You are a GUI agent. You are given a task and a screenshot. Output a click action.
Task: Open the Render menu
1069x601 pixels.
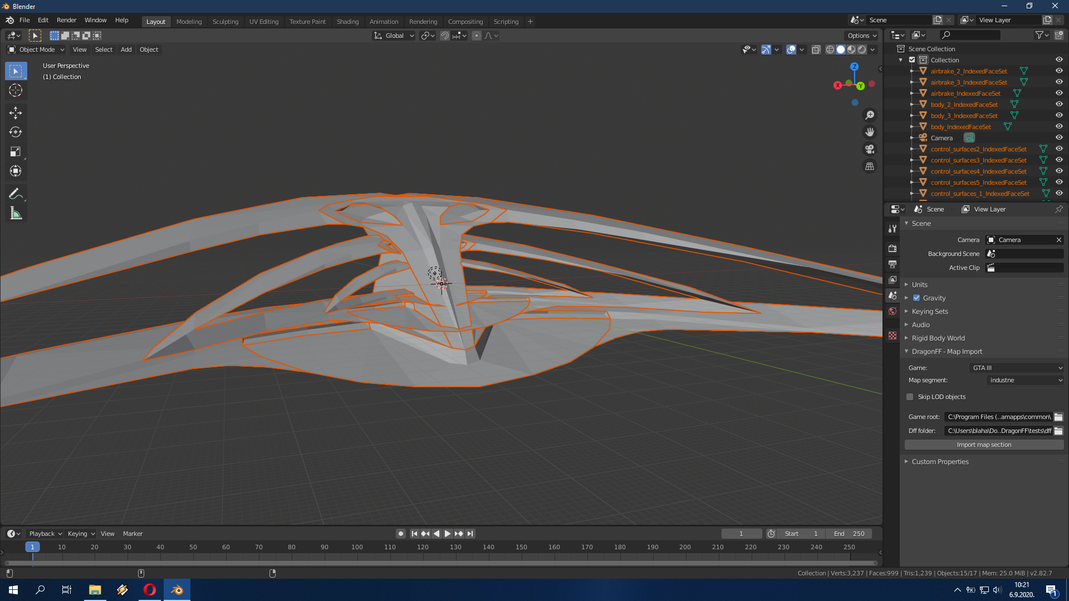66,20
